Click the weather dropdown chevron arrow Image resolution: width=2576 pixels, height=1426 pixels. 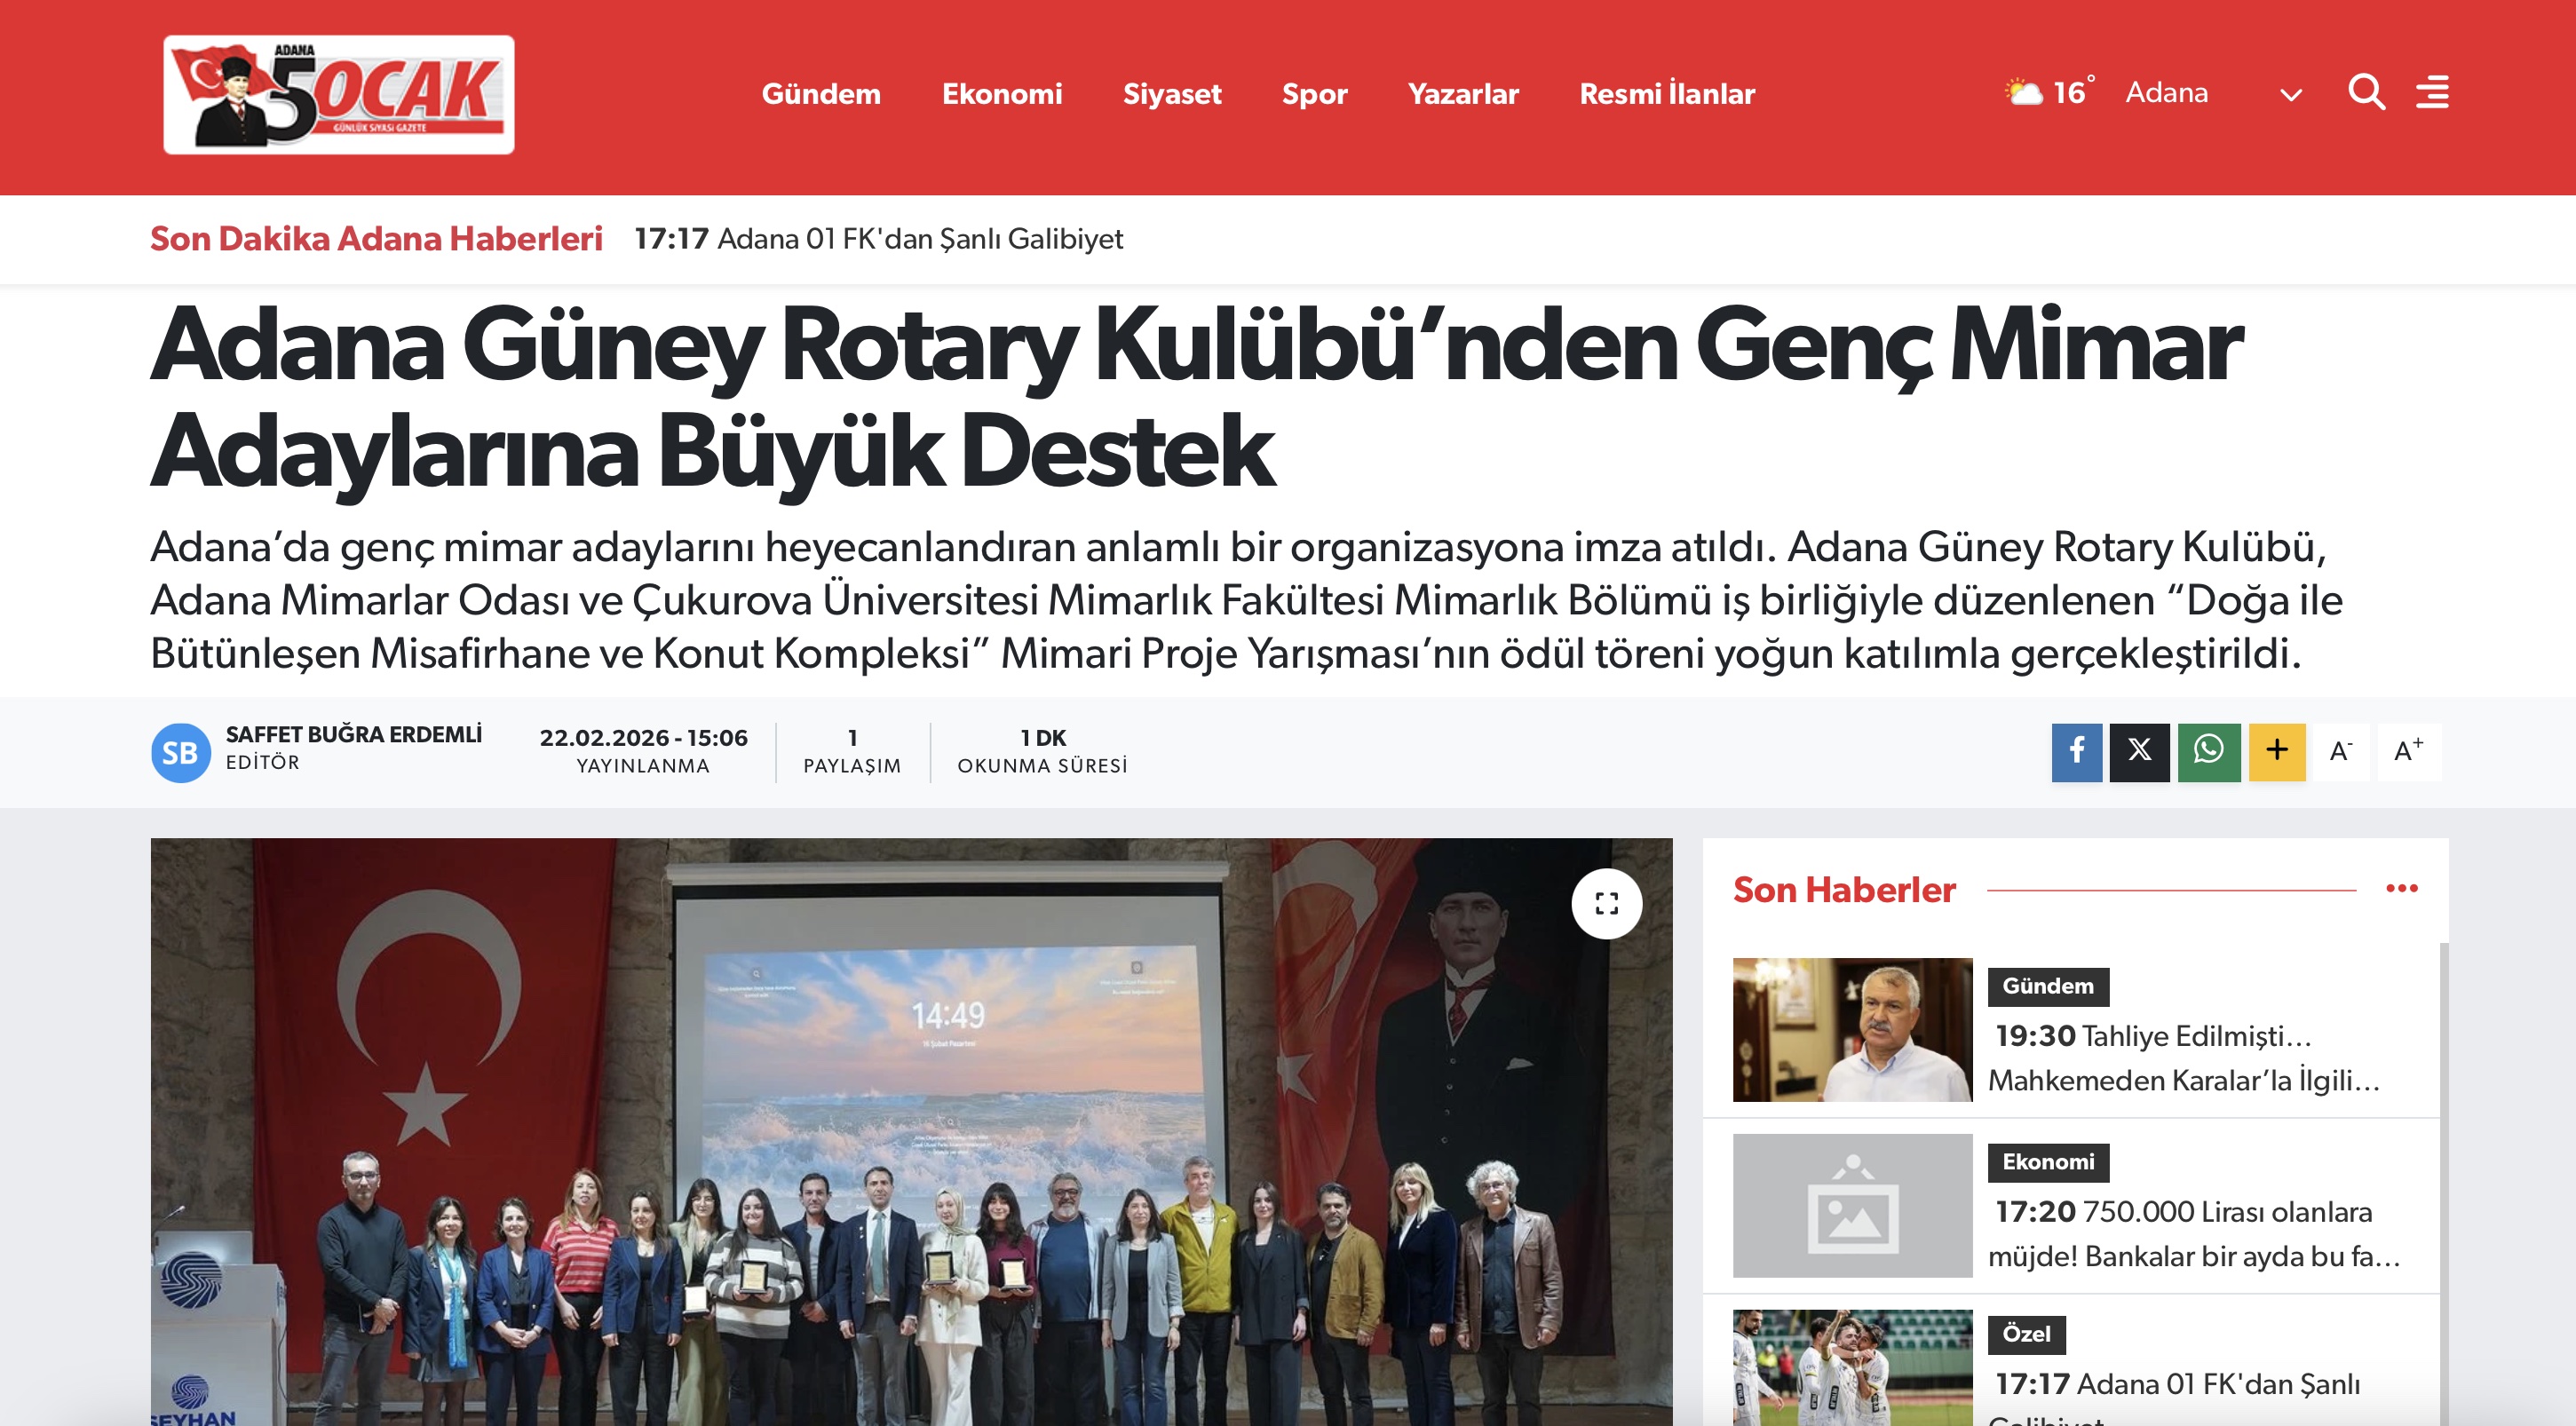point(2290,96)
